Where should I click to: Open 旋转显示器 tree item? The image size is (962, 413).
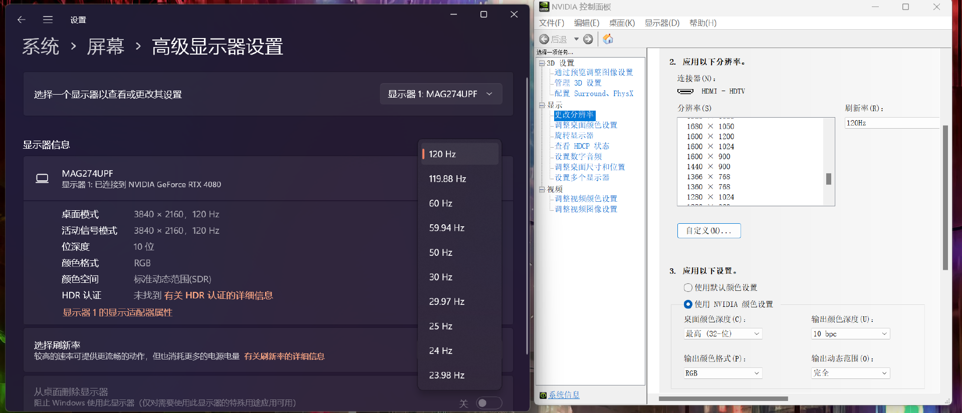click(574, 136)
